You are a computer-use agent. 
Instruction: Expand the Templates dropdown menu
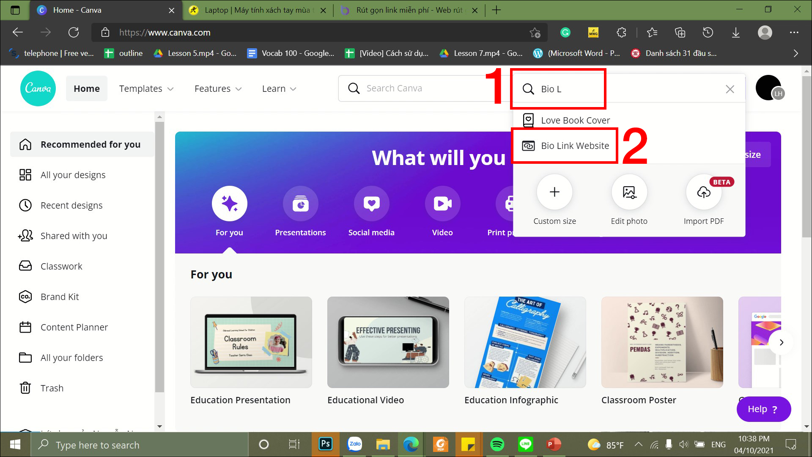point(146,88)
